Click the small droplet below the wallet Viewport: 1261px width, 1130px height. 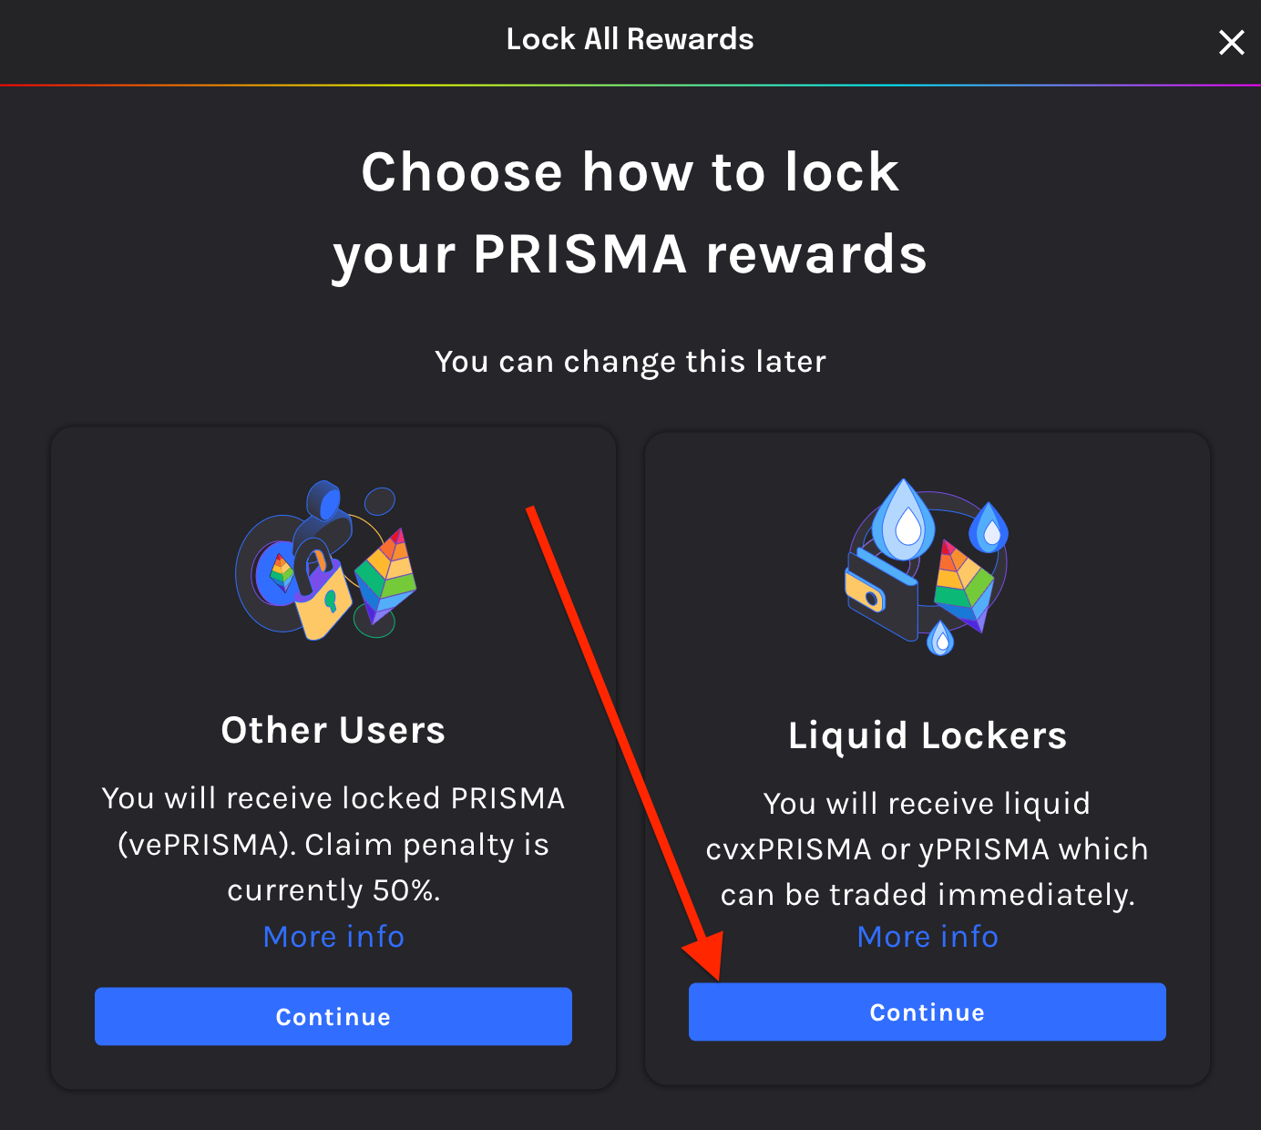click(x=940, y=640)
